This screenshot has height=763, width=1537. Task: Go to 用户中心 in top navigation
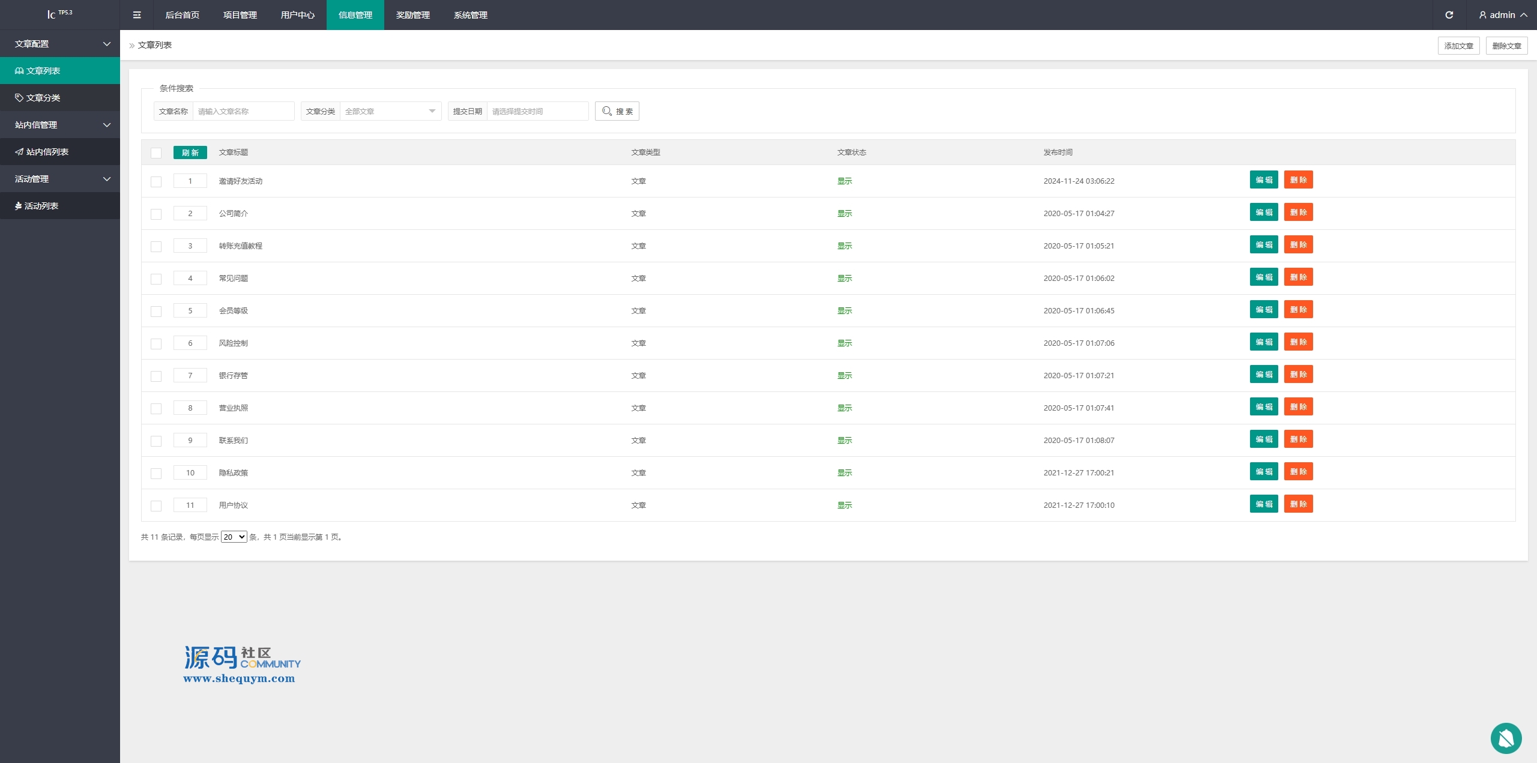coord(297,15)
